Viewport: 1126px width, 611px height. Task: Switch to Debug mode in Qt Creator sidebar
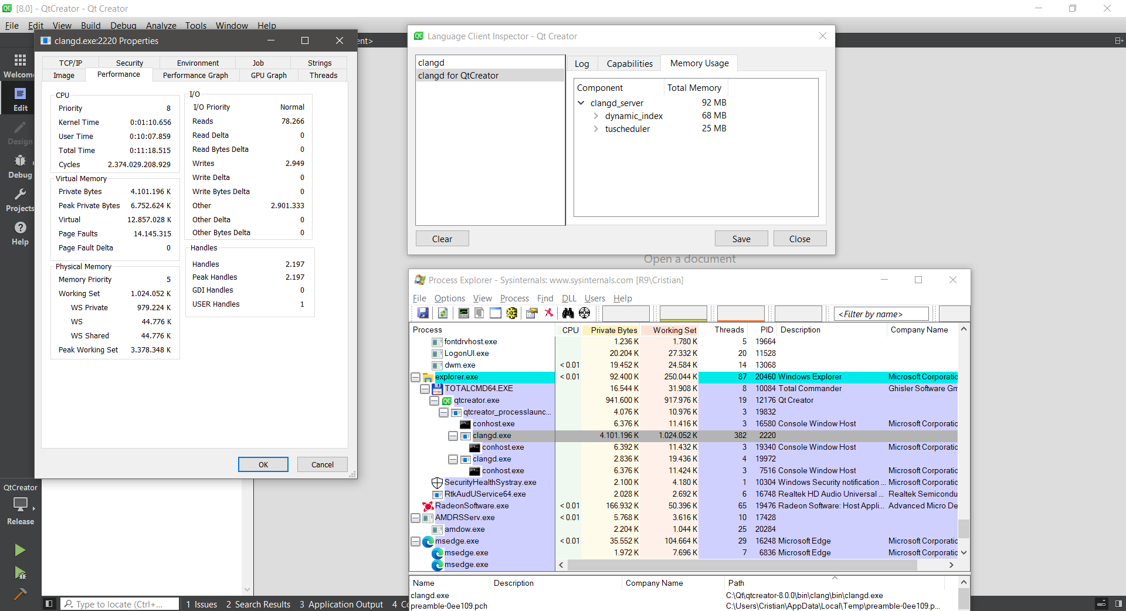point(20,167)
